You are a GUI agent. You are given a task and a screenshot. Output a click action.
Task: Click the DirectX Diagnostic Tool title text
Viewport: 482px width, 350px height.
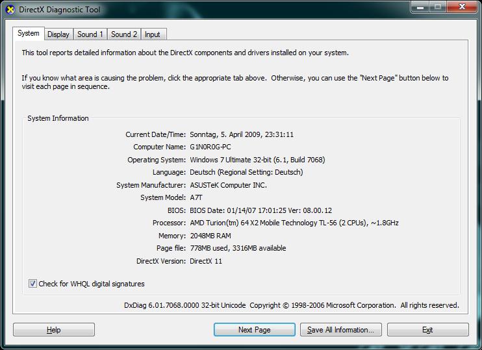60,10
